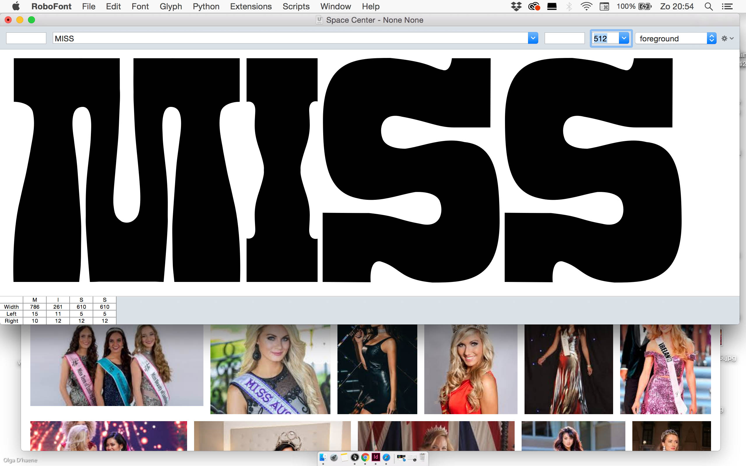Viewport: 746px width, 466px height.
Task: Open the foreground layer popup
Action: pos(675,38)
